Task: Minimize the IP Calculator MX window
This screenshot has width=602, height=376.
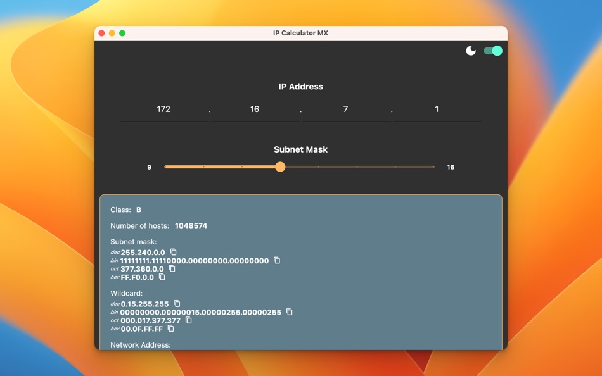Action: (112, 34)
